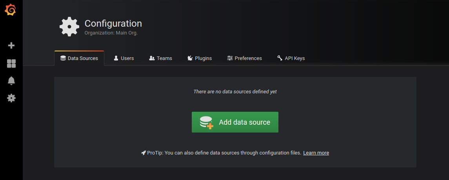Image resolution: width=449 pixels, height=180 pixels.
Task: Switch to the API Keys tab
Action: click(x=291, y=58)
